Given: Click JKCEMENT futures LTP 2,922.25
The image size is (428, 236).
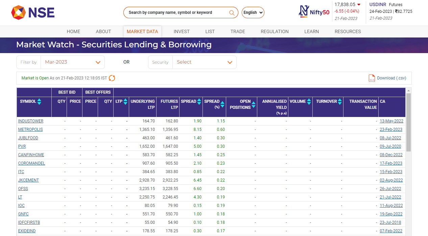Looking at the screenshot, I should 170,180.
